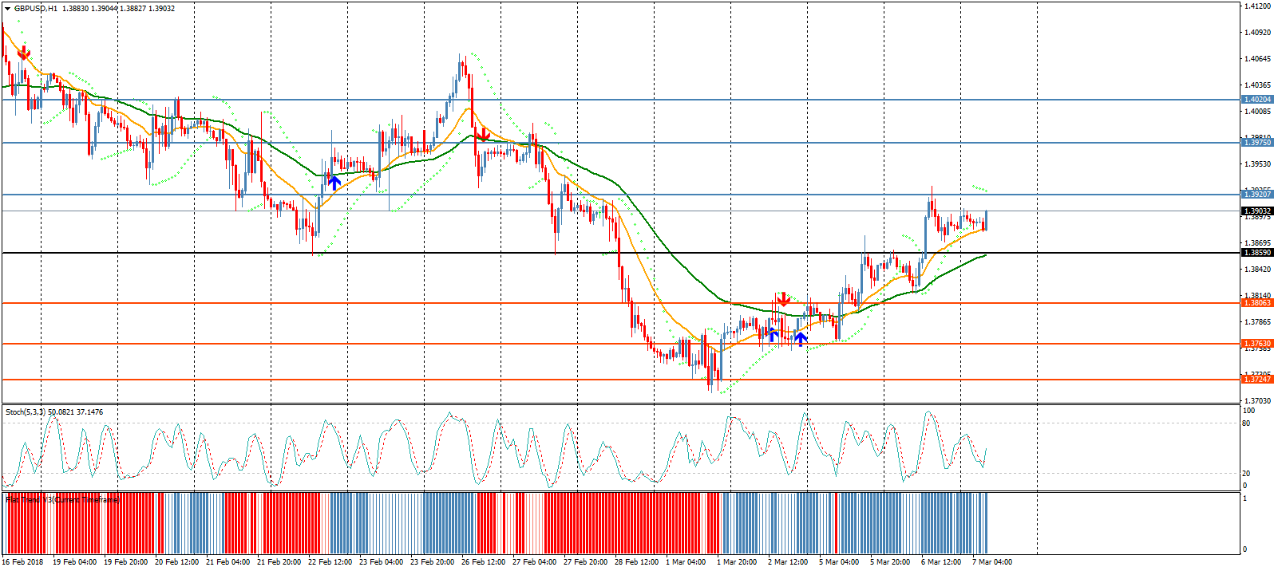
Task: Select the orange 1.38063 support label
Action: [1256, 303]
